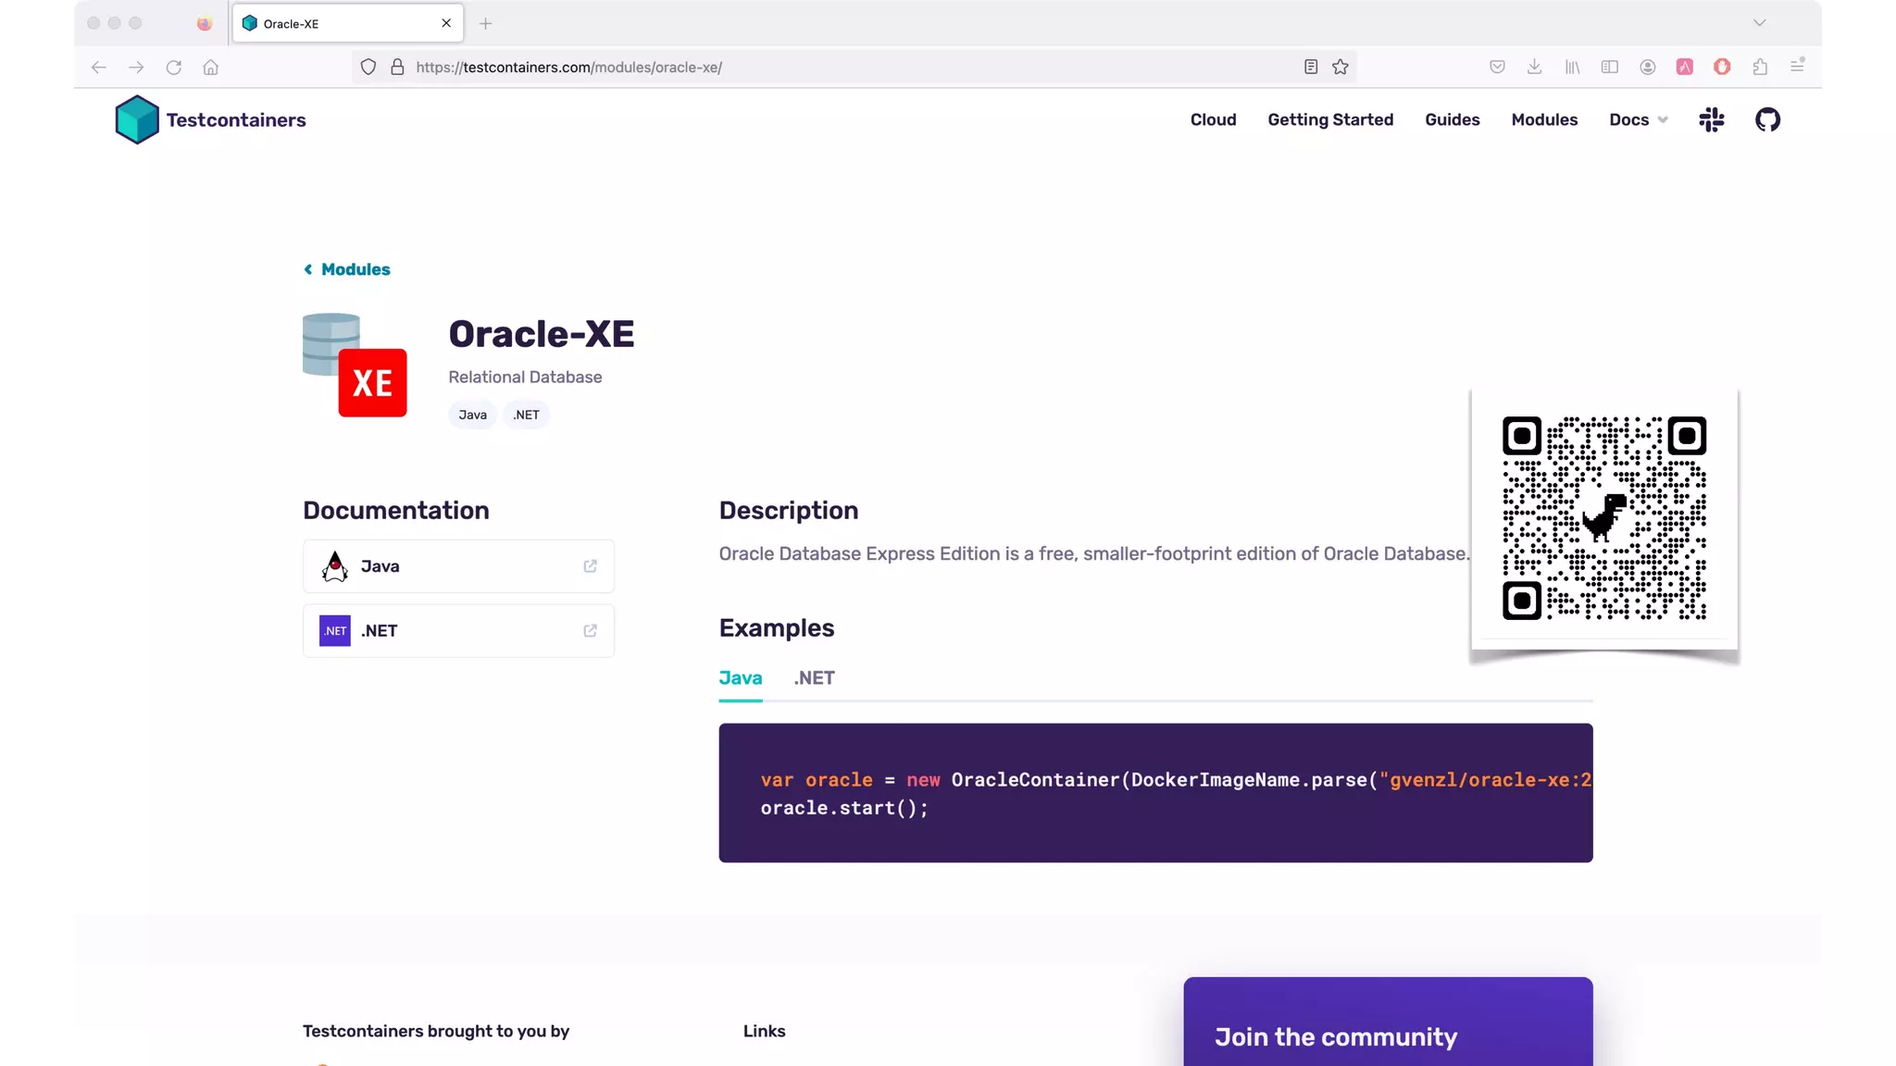
Task: Open Getting Started nav item
Action: point(1329,119)
